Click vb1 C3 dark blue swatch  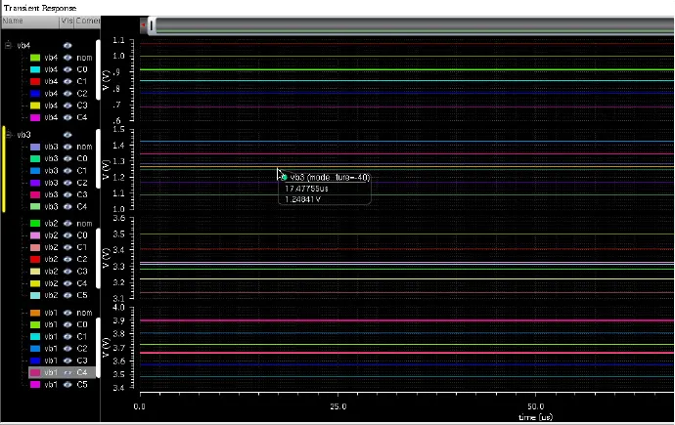[x=35, y=361]
